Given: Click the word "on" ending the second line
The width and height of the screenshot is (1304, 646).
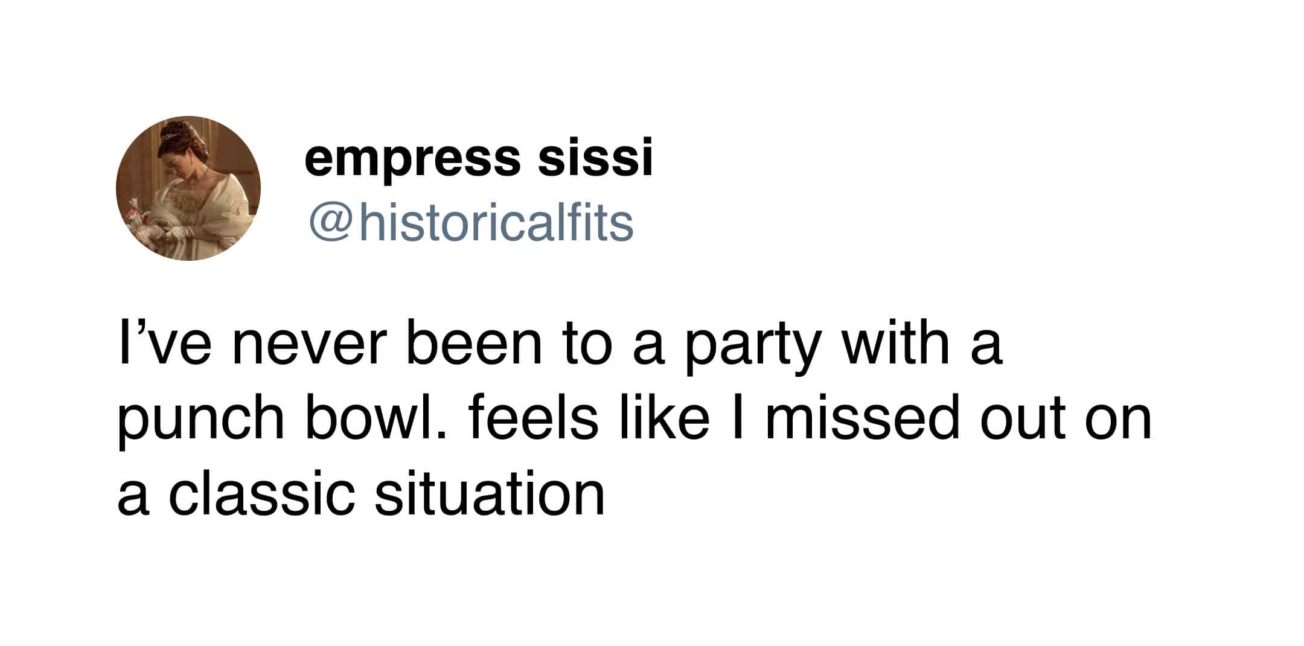Looking at the screenshot, I should coord(1118,420).
